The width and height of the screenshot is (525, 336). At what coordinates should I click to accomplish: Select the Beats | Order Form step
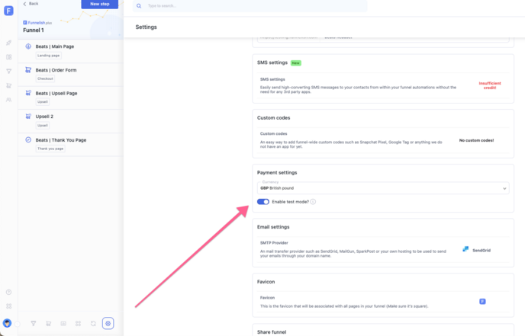click(x=56, y=70)
